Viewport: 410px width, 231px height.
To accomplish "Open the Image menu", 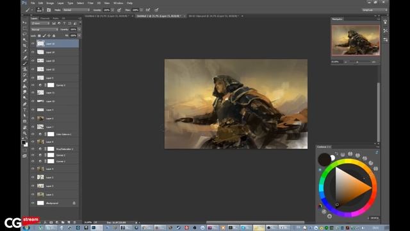I will click(50, 3).
